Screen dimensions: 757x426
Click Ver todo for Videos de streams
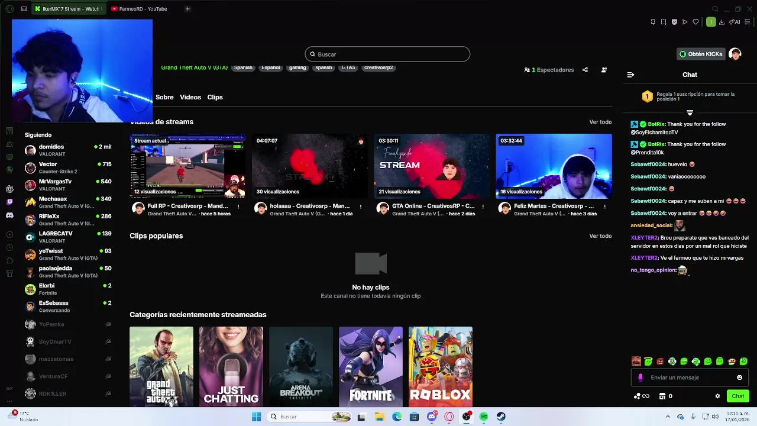[x=600, y=122]
